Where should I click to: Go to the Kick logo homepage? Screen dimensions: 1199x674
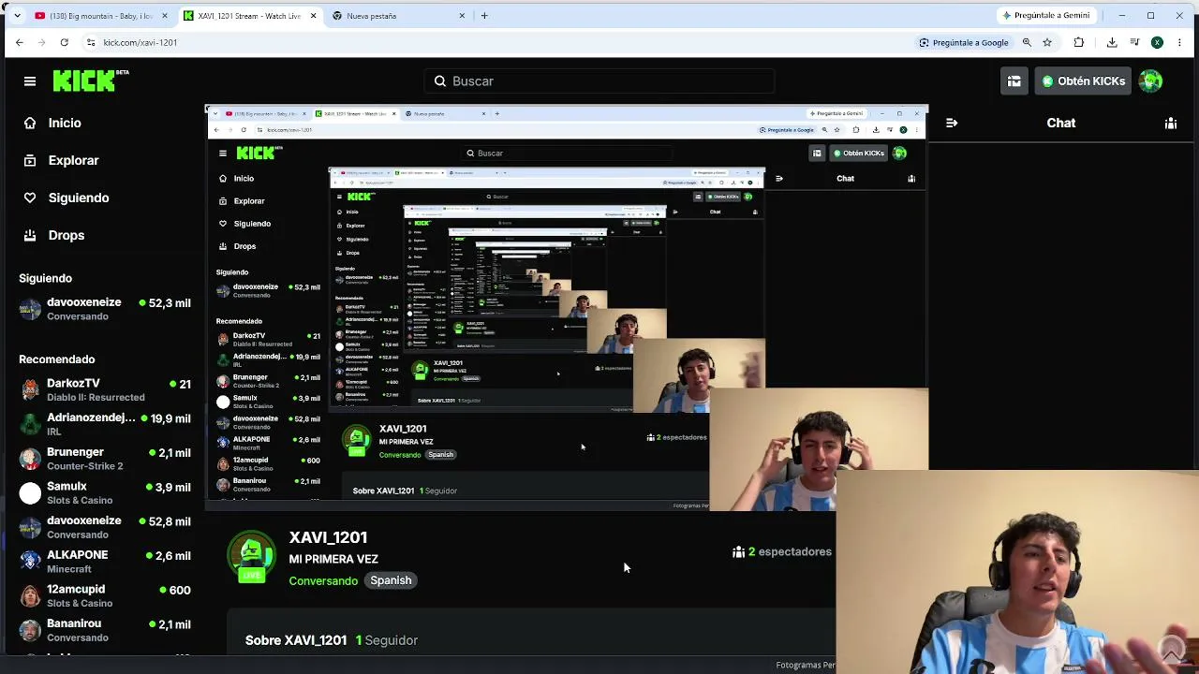pos(90,81)
